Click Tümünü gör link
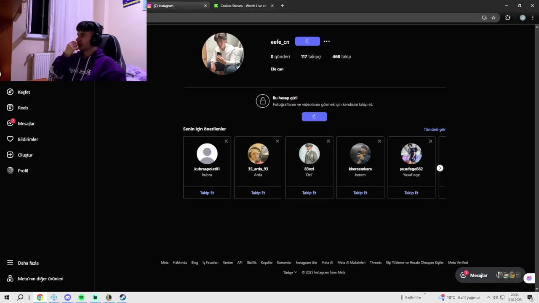Screen dimensions: 539x303 click(435, 129)
